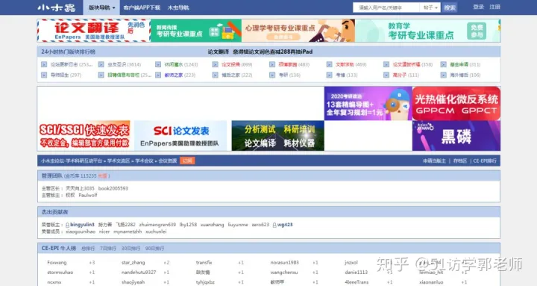
Task: Open the 新闻传播考研专业课重点 banner
Action: (196, 31)
